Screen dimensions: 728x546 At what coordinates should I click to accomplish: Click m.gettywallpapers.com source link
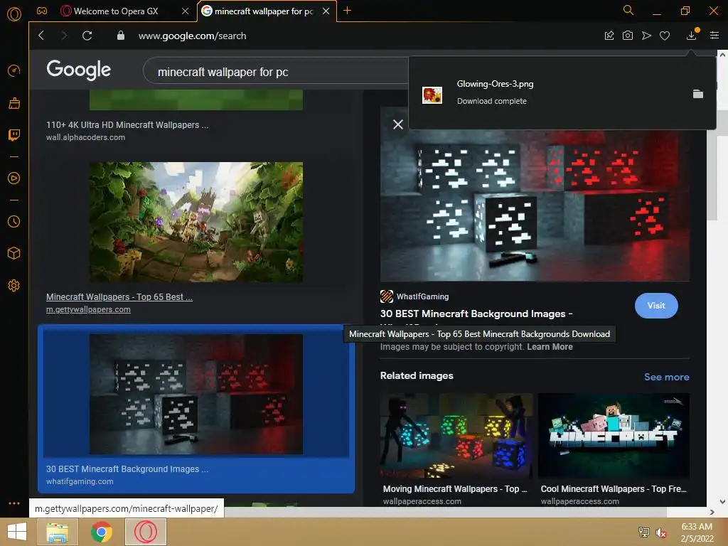pyautogui.click(x=88, y=309)
